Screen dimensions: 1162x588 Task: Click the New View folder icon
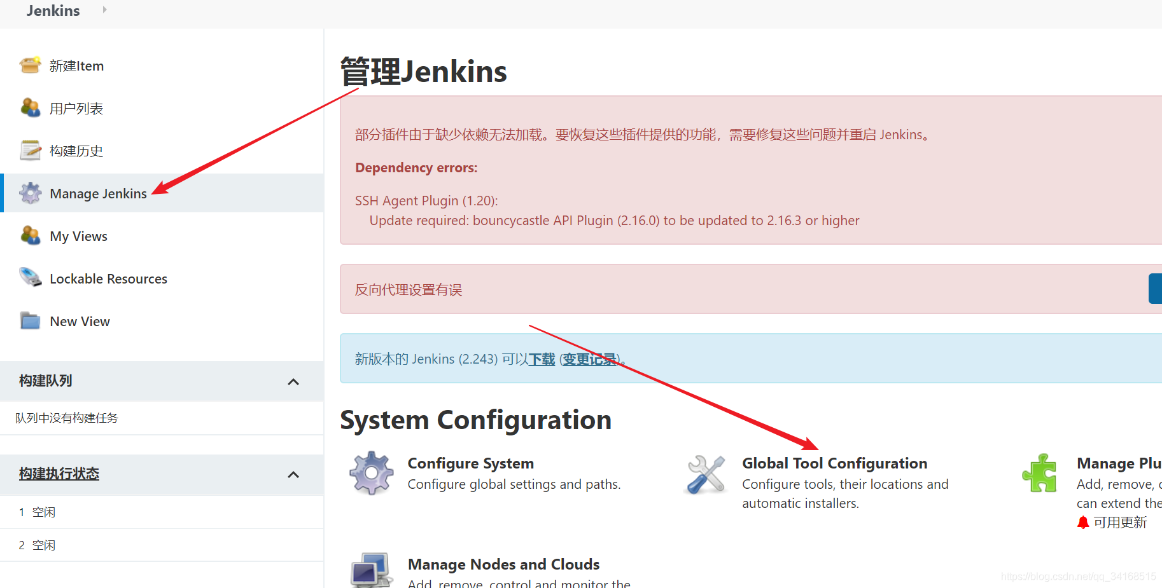(x=30, y=320)
